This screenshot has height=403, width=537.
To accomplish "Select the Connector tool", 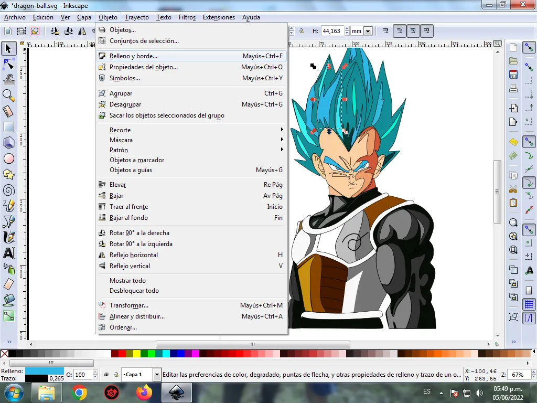I will coord(8,316).
